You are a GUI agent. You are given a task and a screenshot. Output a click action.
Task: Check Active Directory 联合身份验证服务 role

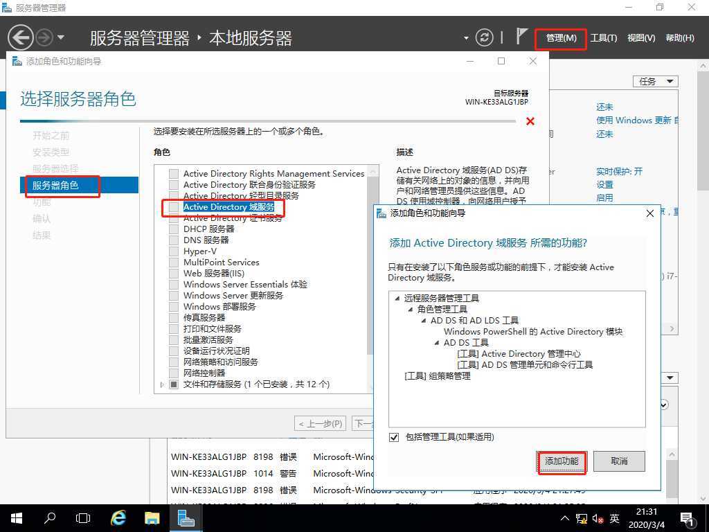174,184
